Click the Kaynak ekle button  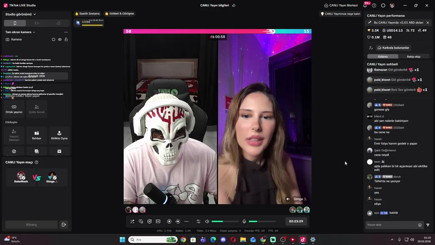coord(37,76)
